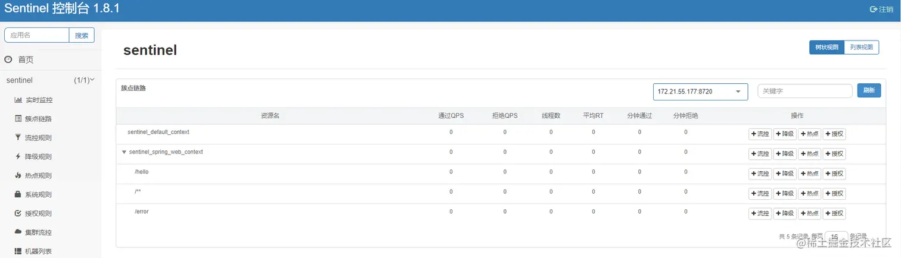Add 流控 rule for sentinel_default_context
Viewport: 901px width, 258px height.
pos(760,134)
